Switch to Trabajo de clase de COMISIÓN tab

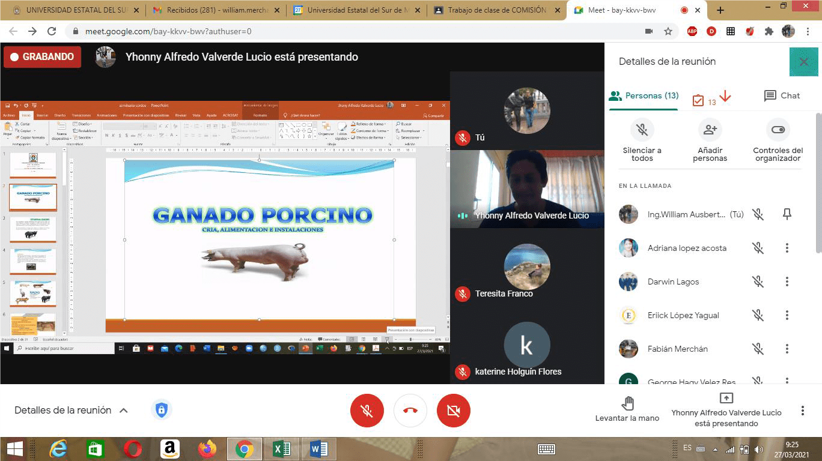496,10
